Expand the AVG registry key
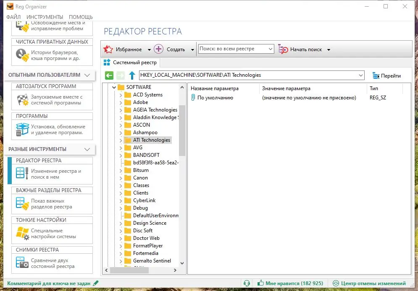This screenshot has width=418, height=291. point(121,148)
